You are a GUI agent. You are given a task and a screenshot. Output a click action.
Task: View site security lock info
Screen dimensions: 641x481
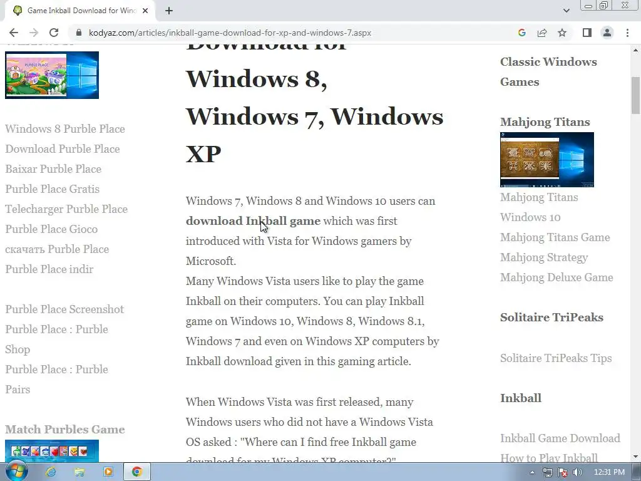point(79,33)
